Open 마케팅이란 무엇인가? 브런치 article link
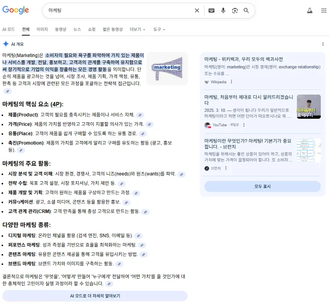Viewport: 329px width, 306px height. (248, 143)
